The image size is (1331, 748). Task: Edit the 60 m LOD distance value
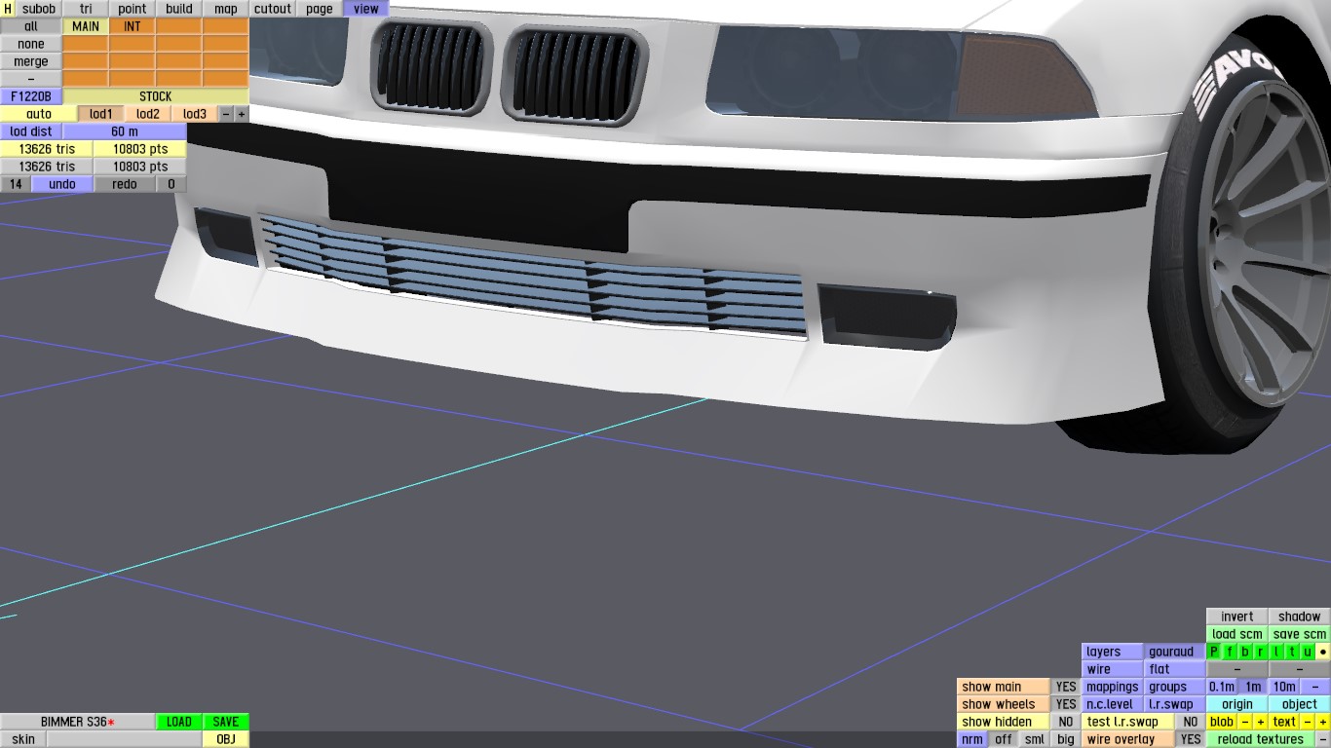click(x=125, y=131)
